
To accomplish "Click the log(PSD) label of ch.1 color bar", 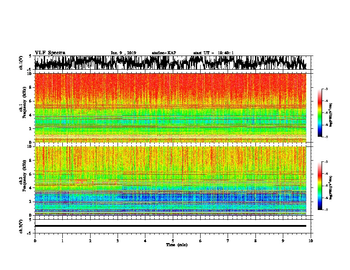I will tap(331, 115).
